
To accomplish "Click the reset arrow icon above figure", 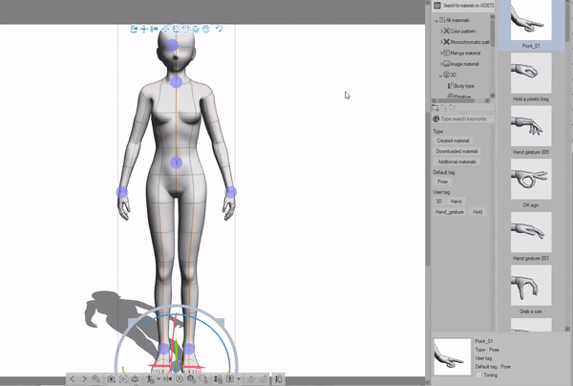I will (x=220, y=29).
